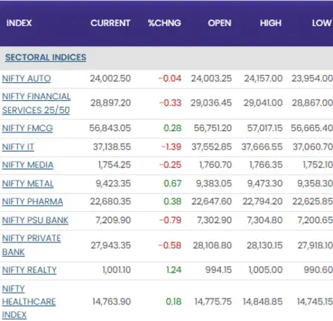Open the NIFTY HEALTHCARE INDEX link
The height and width of the screenshot is (321, 333).
(29, 302)
